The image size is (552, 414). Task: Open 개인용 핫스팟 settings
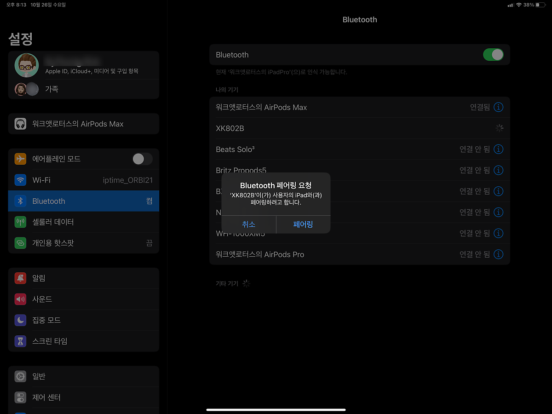[84, 243]
